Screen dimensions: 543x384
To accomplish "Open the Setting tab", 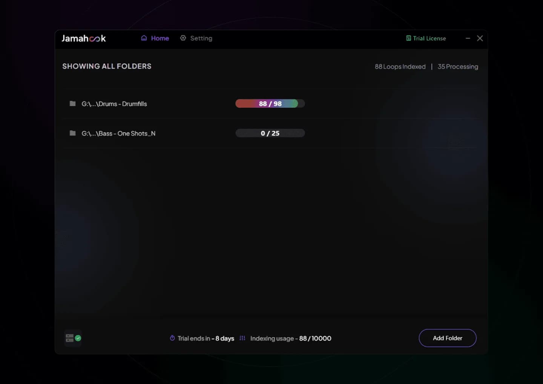I will click(201, 38).
